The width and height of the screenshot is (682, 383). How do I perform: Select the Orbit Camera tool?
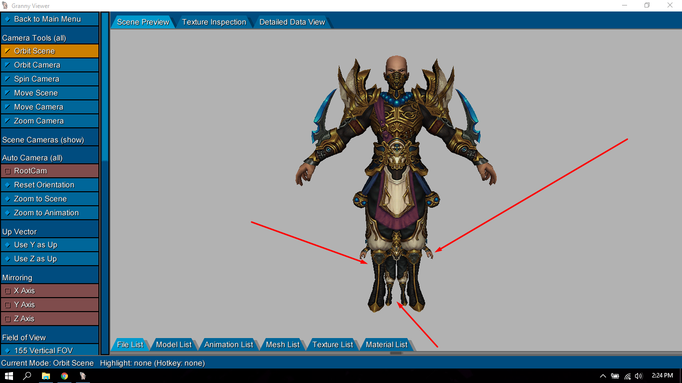point(49,65)
